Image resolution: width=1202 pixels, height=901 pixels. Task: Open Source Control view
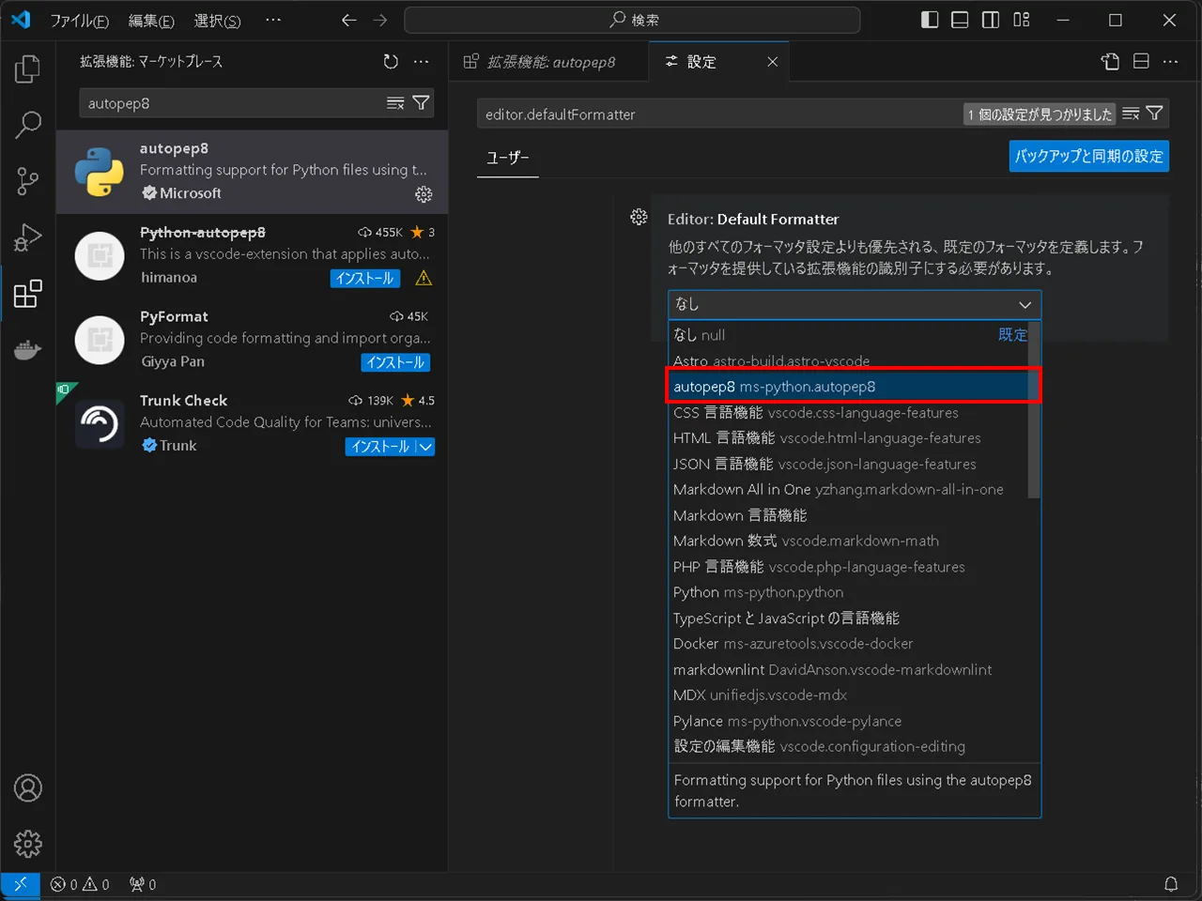click(x=28, y=181)
